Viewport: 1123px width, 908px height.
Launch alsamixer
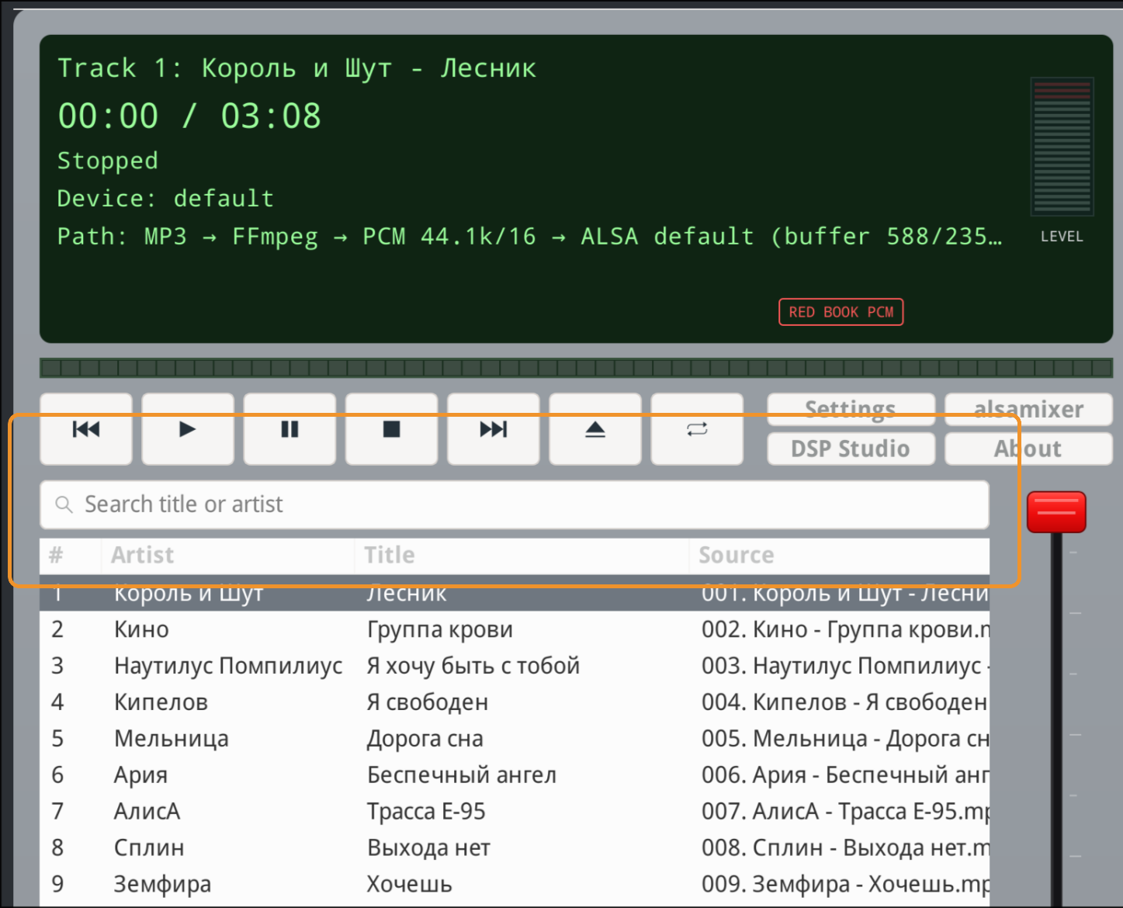1028,409
